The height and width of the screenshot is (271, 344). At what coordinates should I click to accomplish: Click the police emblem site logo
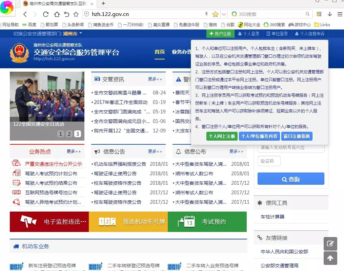click(19, 53)
